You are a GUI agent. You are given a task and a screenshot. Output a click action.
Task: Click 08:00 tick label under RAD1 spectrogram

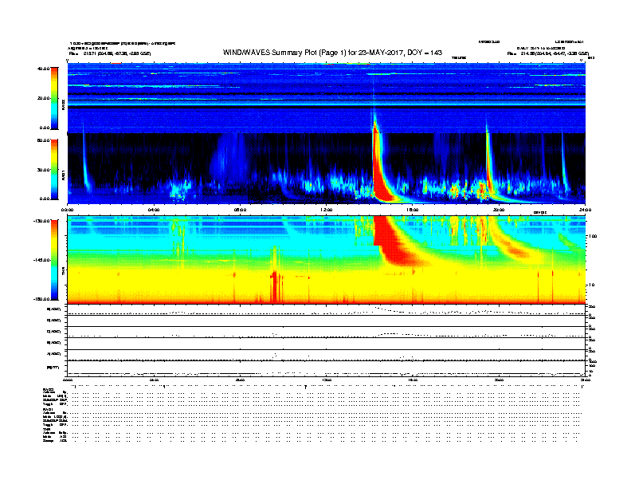tap(240, 210)
